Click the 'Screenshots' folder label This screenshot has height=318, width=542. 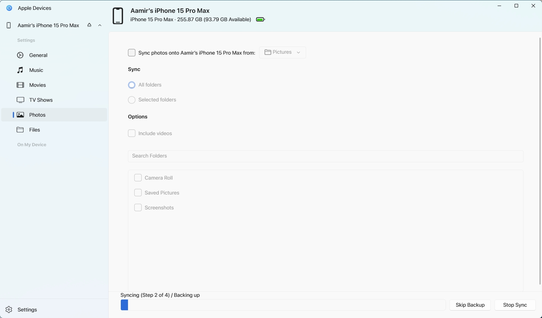[159, 208]
